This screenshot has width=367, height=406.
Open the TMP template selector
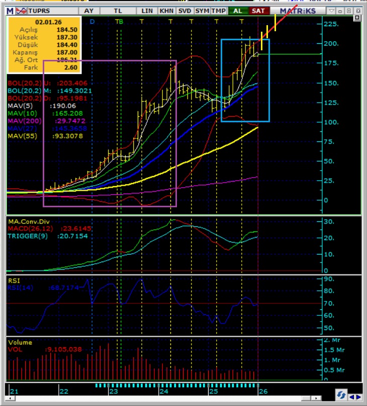pyautogui.click(x=218, y=11)
